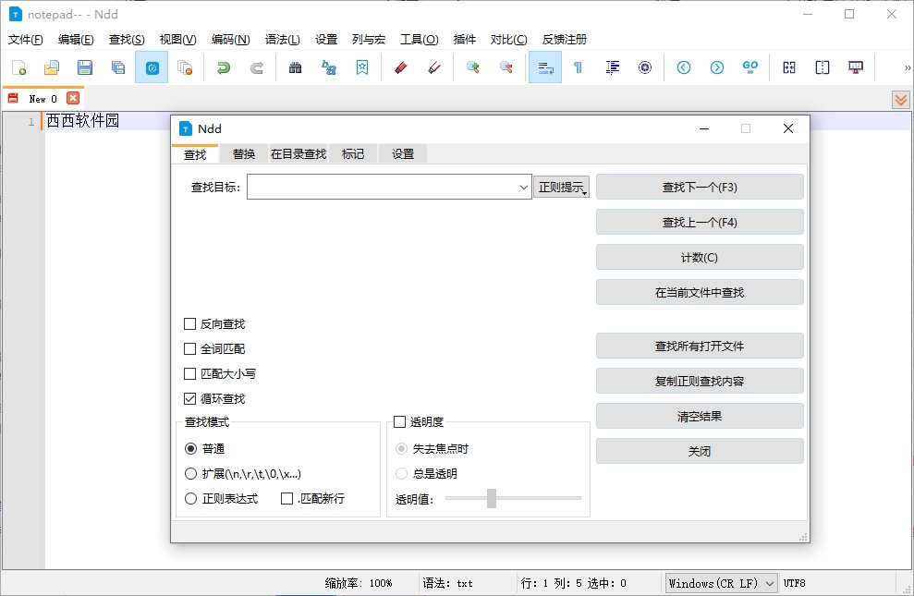Expand the 查找目标 combo box dropdown arrow
The height and width of the screenshot is (596, 914).
coord(523,187)
